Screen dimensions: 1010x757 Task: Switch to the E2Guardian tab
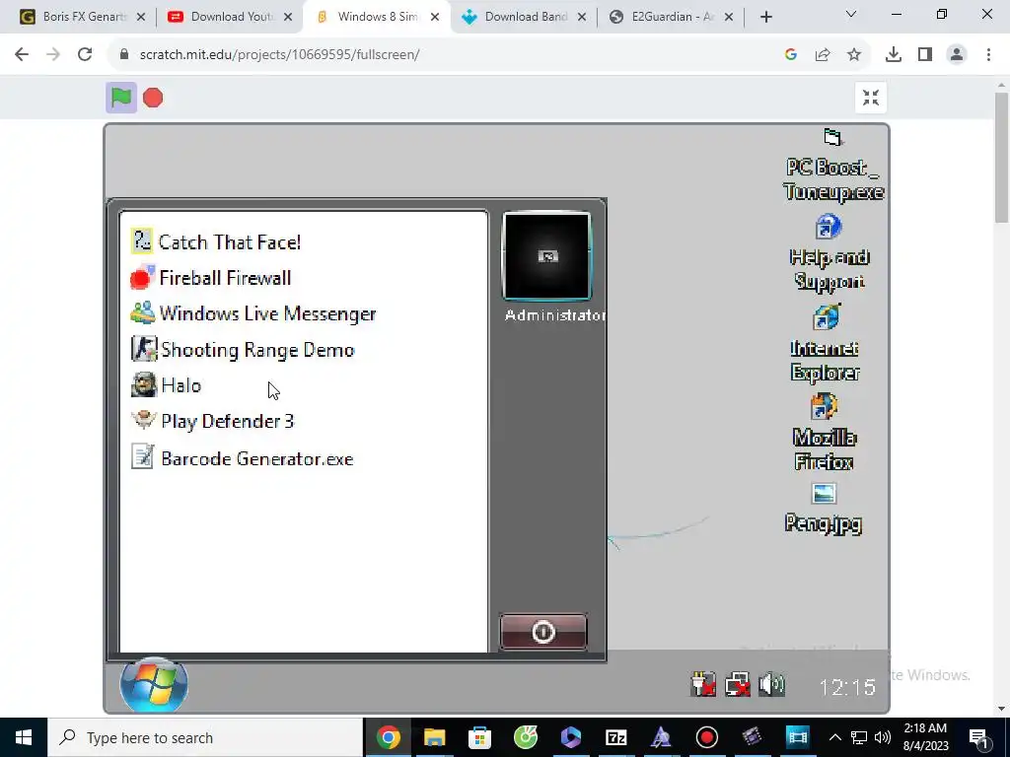pos(670,17)
